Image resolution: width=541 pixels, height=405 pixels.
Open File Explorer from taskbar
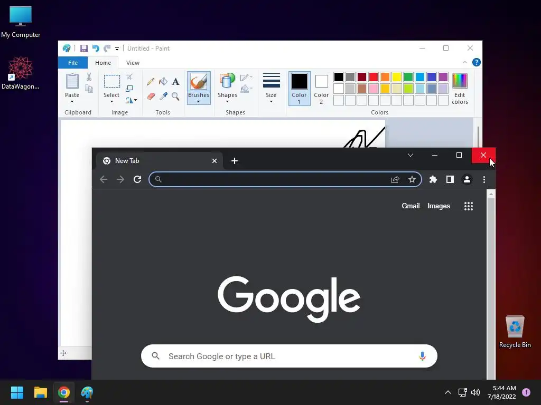pos(40,392)
